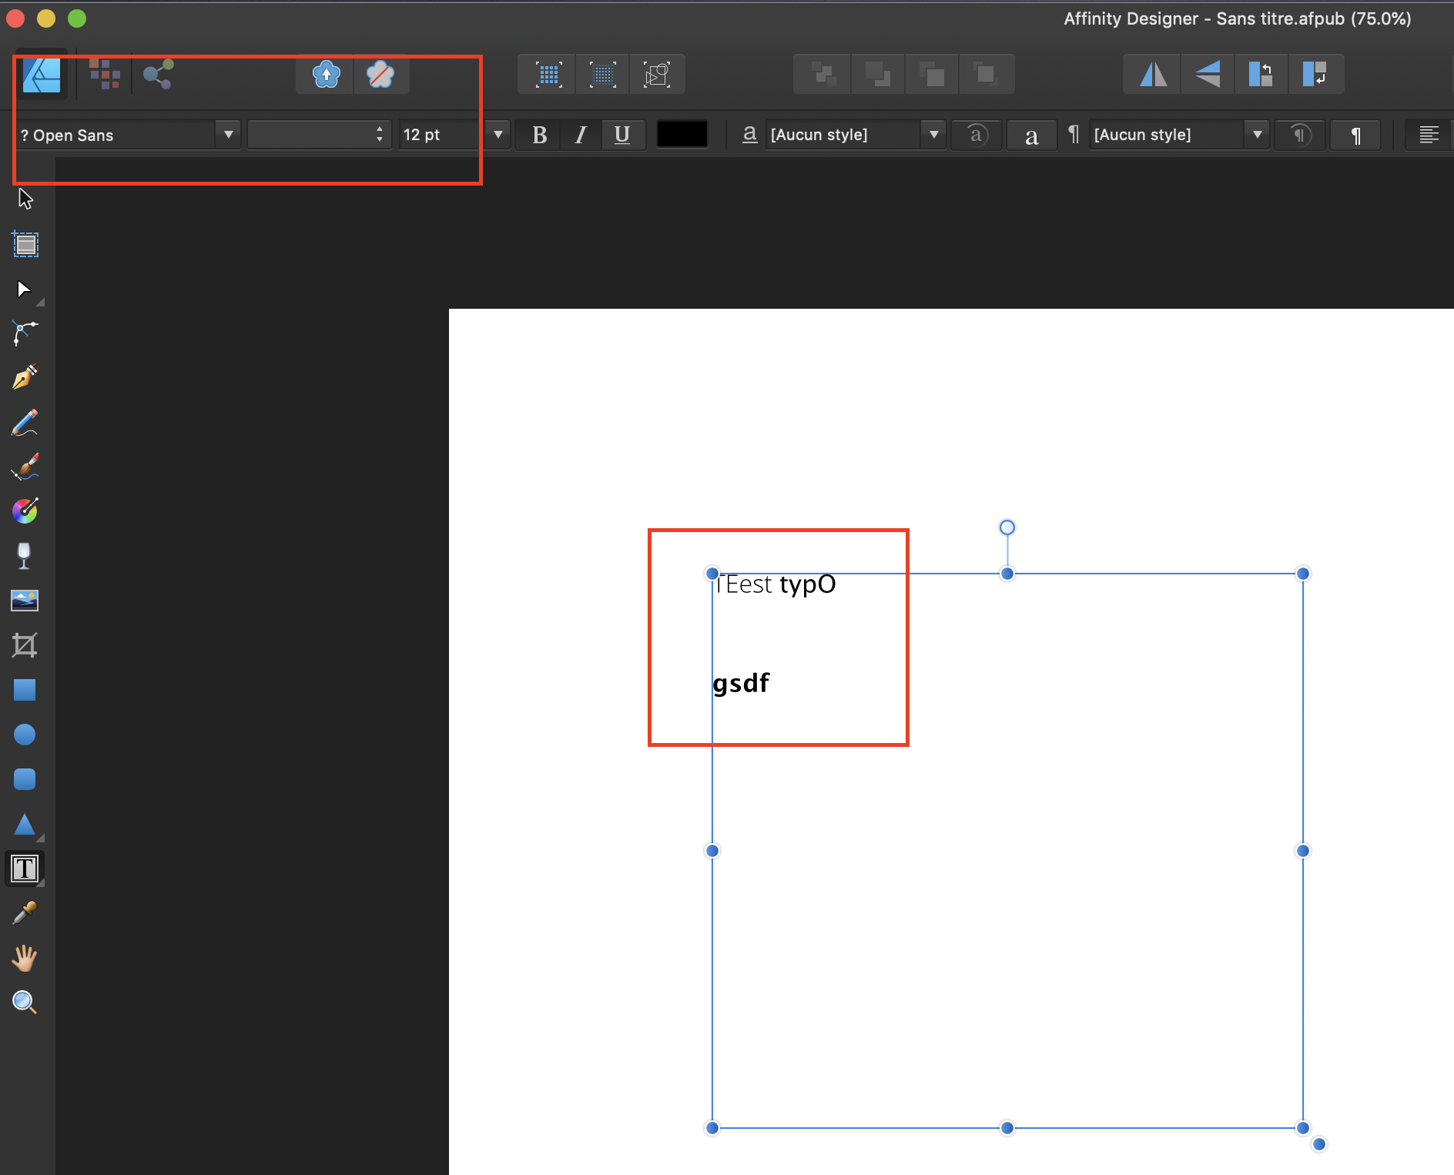The width and height of the screenshot is (1454, 1175).
Task: Select the Pen tool
Action: pyautogui.click(x=25, y=377)
